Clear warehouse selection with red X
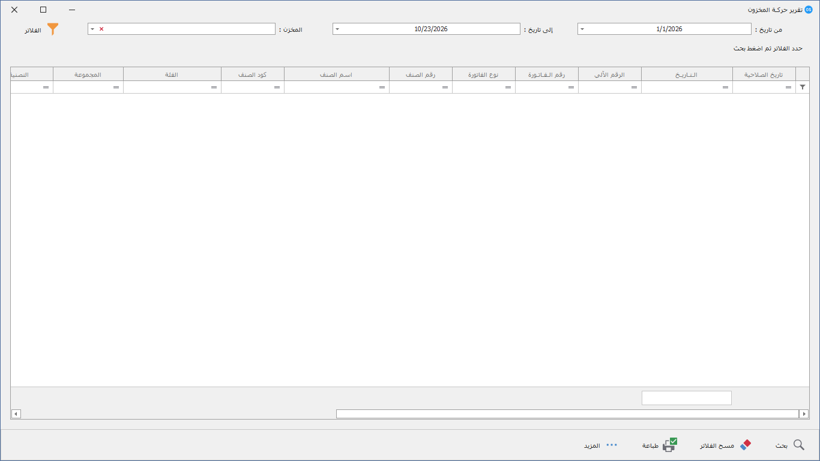The image size is (820, 461). point(101,29)
